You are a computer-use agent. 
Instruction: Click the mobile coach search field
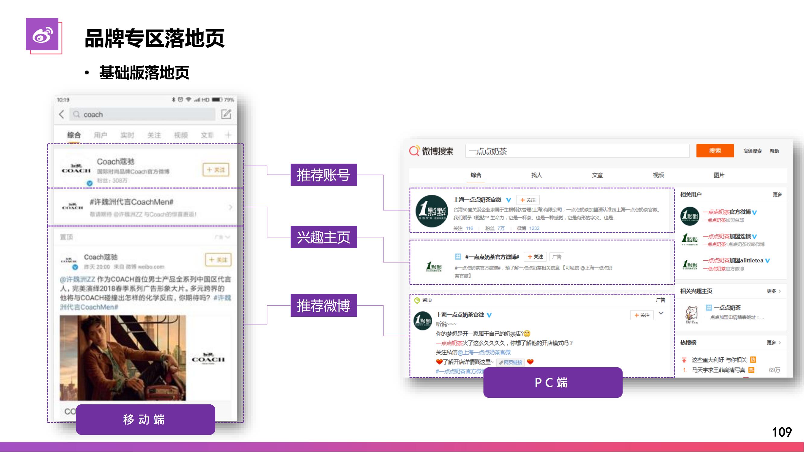pos(142,115)
